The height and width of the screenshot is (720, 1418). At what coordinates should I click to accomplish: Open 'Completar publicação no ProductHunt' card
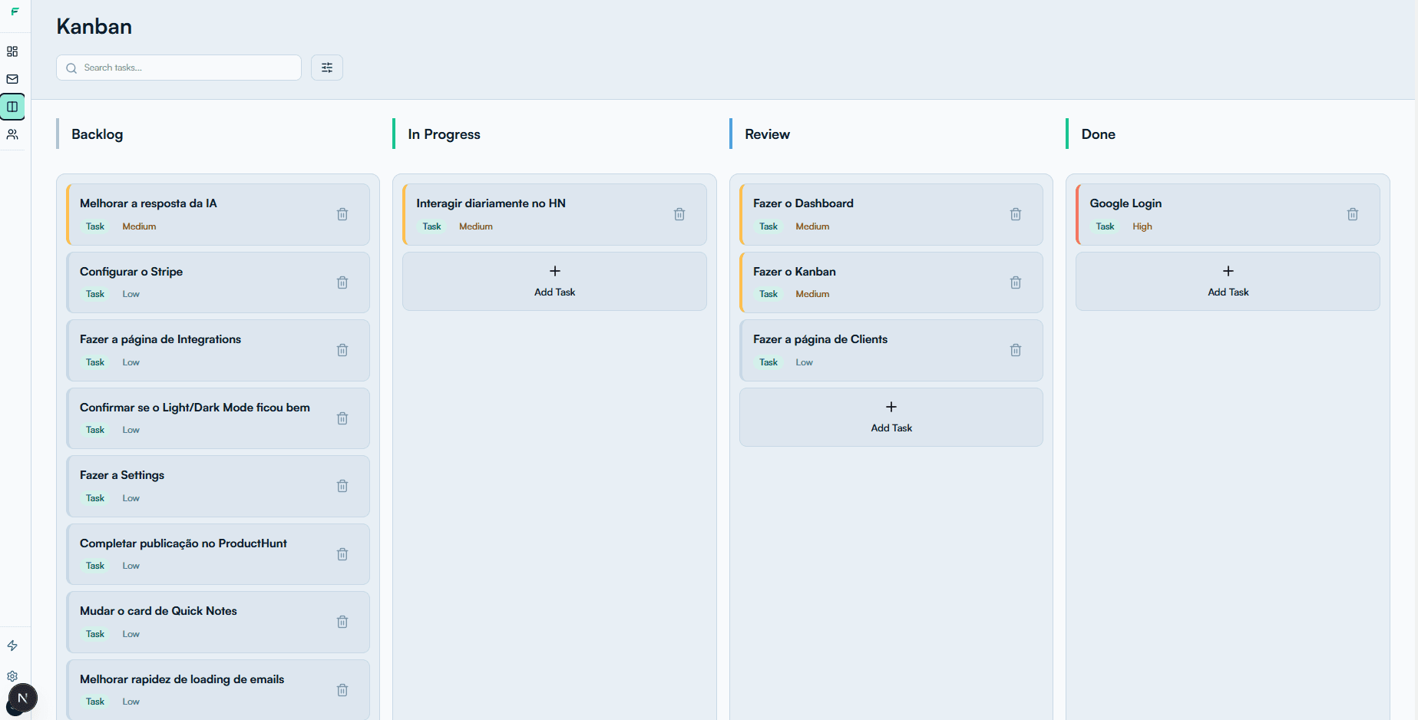point(218,554)
